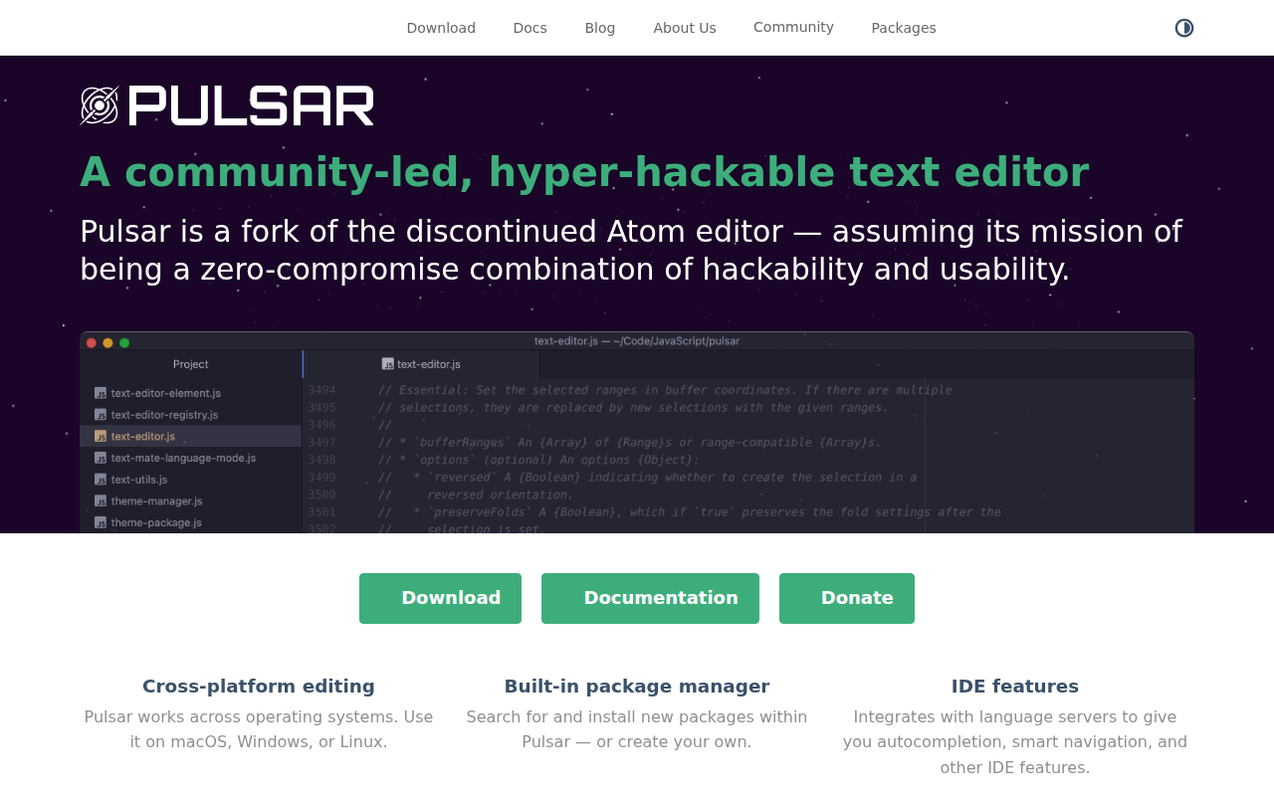Click the red window dot in the screenshot
This screenshot has width=1274, height=796.
[x=92, y=342]
